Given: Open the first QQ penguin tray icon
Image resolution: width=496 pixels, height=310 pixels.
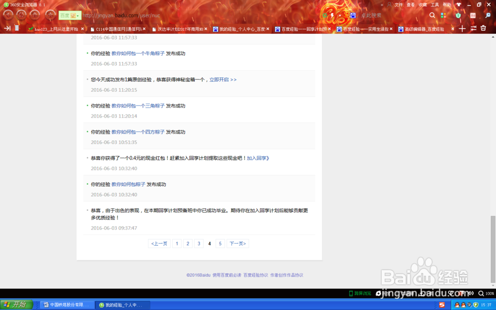Looking at the screenshot, I should [x=457, y=305].
